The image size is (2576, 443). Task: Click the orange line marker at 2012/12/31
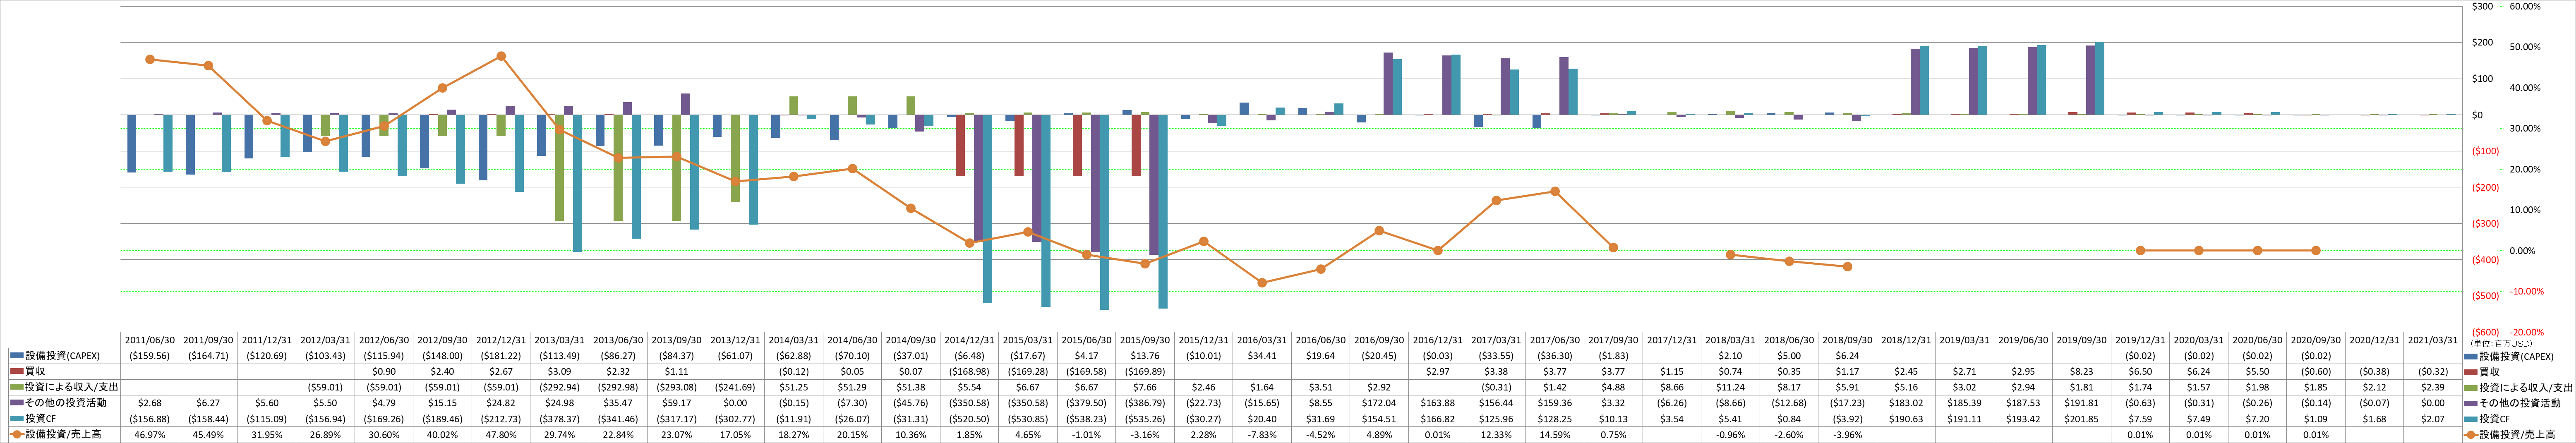(501, 56)
